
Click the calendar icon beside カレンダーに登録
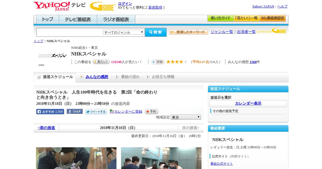(x=112, y=111)
